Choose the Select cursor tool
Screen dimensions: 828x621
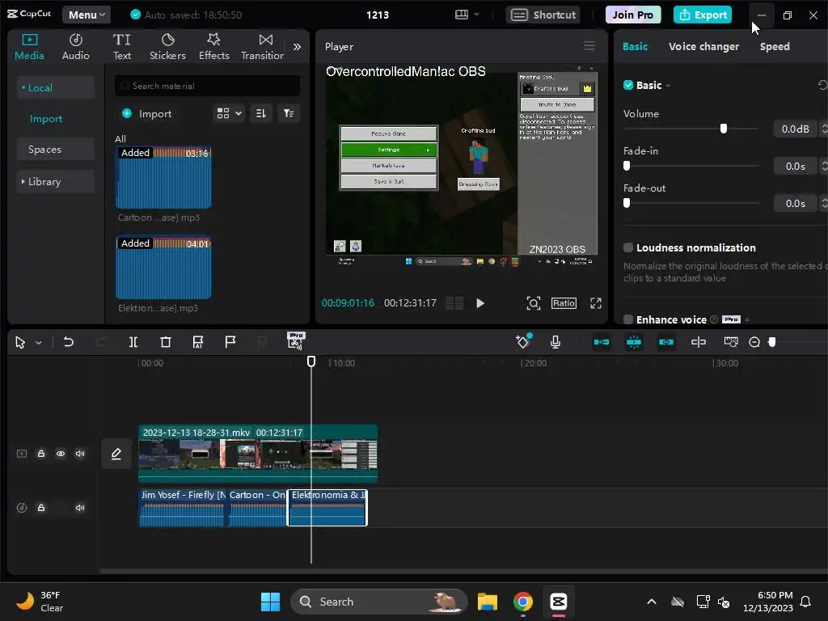coord(20,343)
